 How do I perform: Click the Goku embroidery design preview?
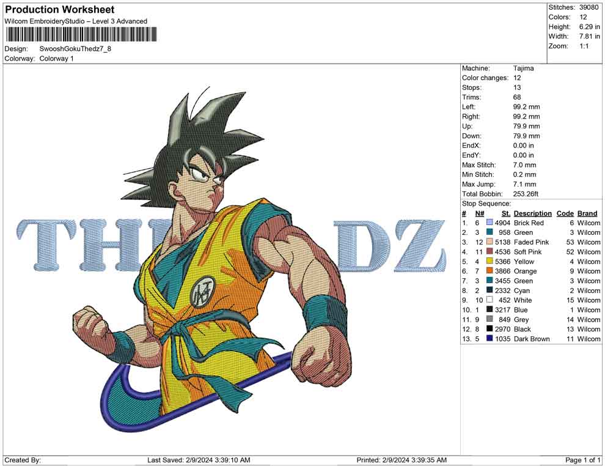pyautogui.click(x=232, y=259)
